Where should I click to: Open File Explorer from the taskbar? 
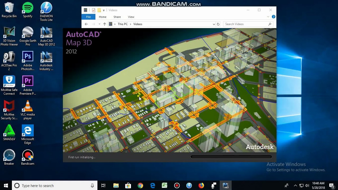coord(116,186)
